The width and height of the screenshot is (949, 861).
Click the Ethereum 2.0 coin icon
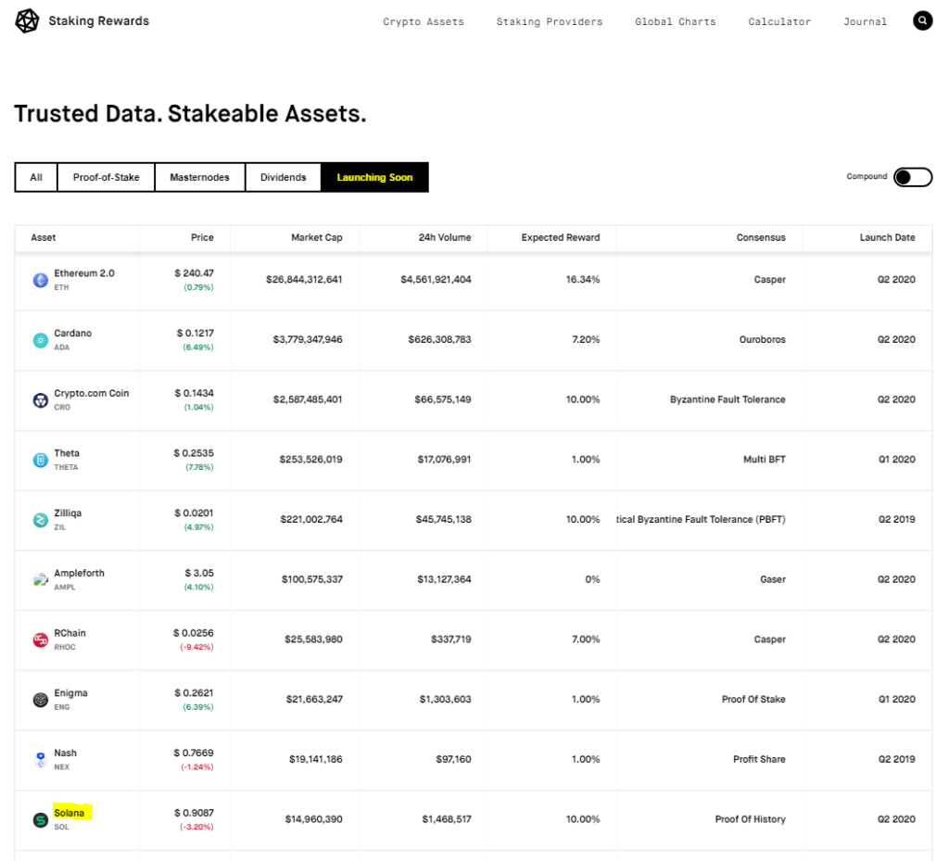pyautogui.click(x=41, y=280)
